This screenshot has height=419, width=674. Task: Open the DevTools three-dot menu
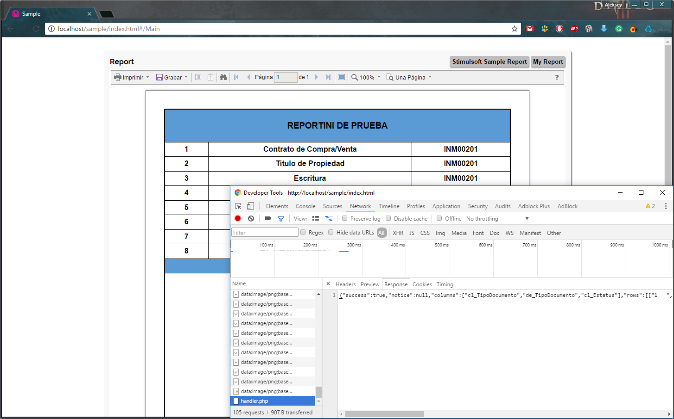(666, 206)
